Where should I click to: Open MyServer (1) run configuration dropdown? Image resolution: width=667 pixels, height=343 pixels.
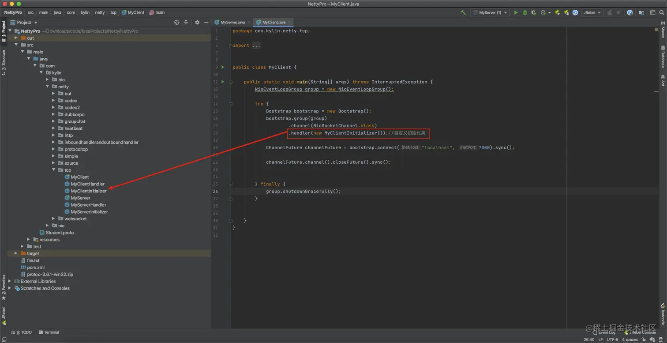490,13
